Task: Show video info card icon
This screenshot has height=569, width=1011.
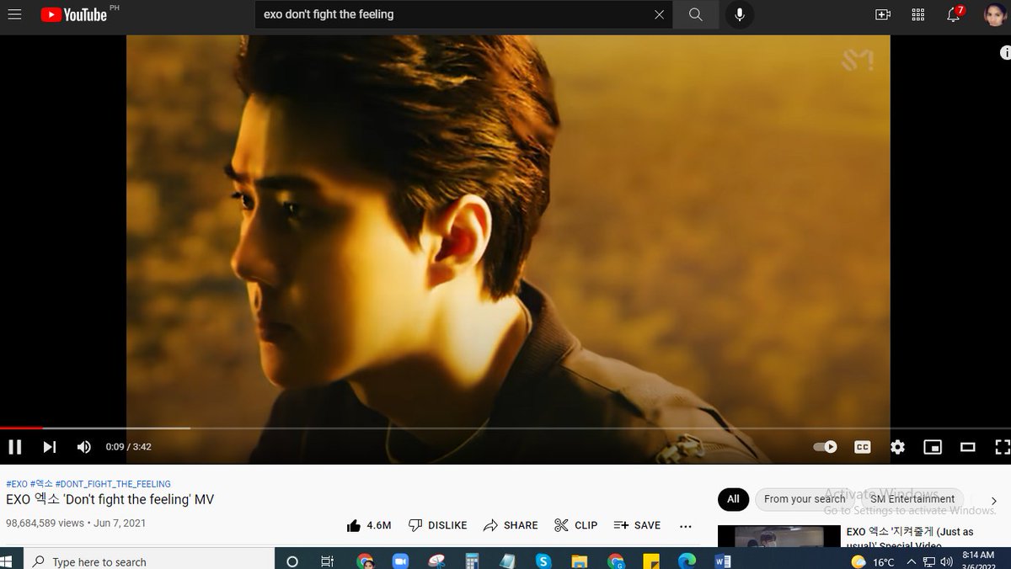Action: pos(1005,52)
